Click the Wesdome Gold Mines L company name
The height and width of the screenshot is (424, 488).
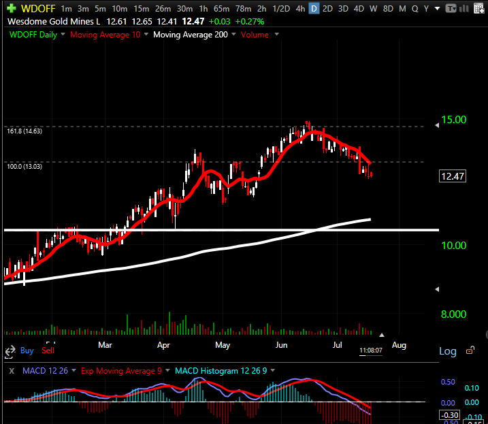point(54,22)
